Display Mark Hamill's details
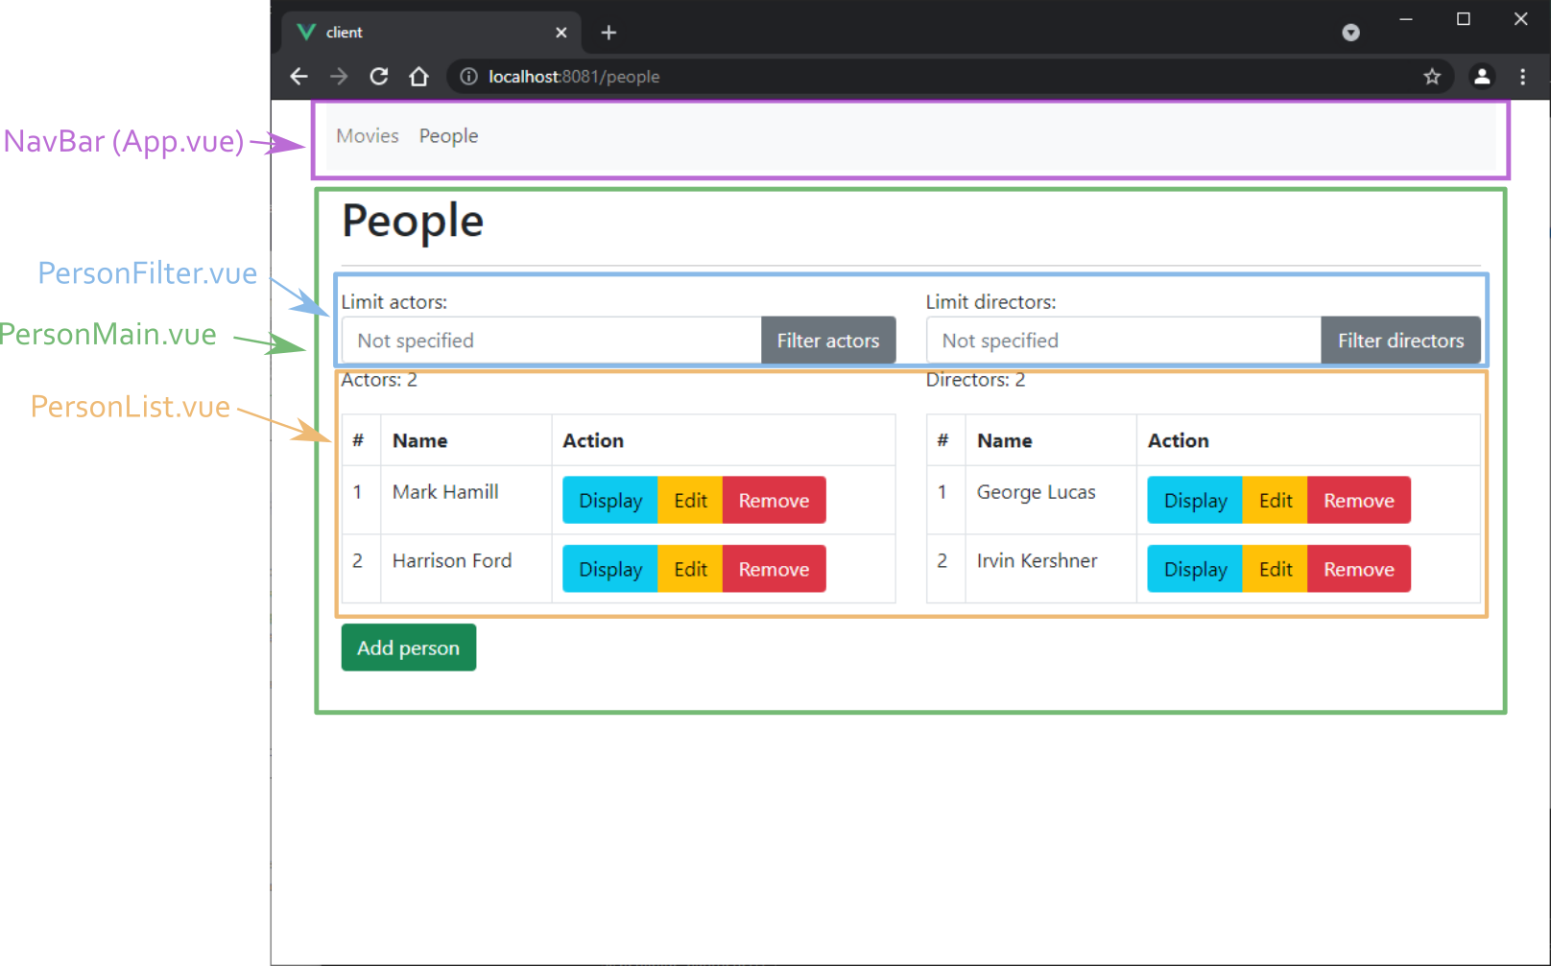This screenshot has width=1551, height=966. click(x=609, y=501)
